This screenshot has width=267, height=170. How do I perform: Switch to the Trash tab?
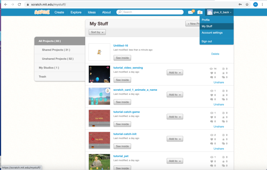click(x=43, y=77)
